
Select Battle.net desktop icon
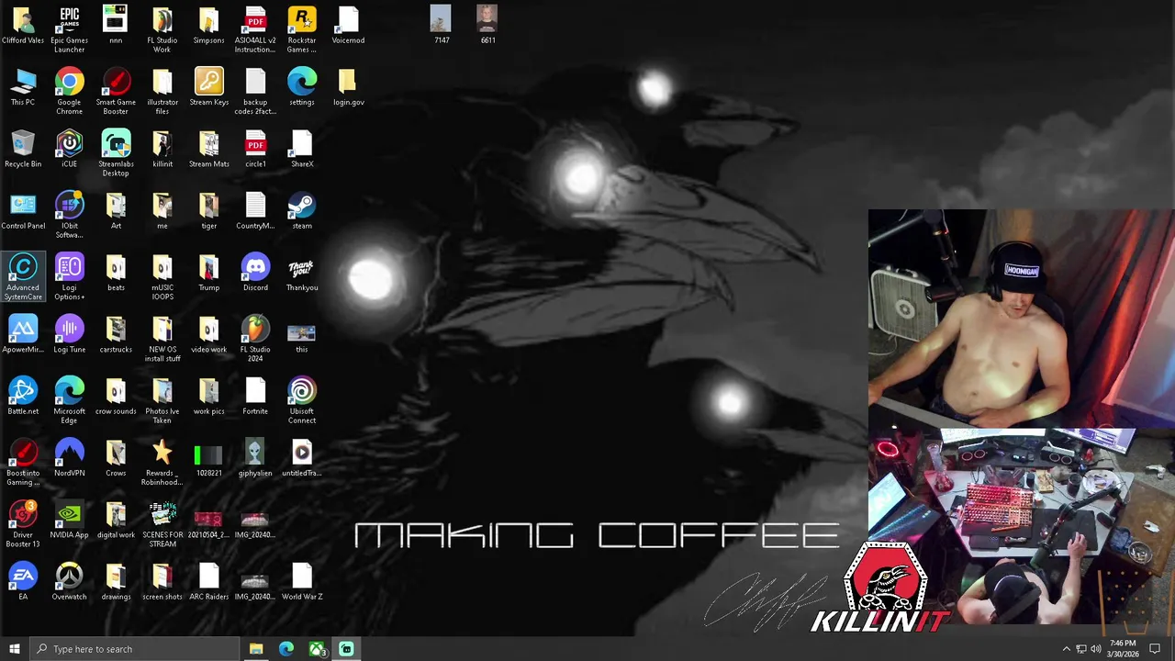click(x=23, y=395)
